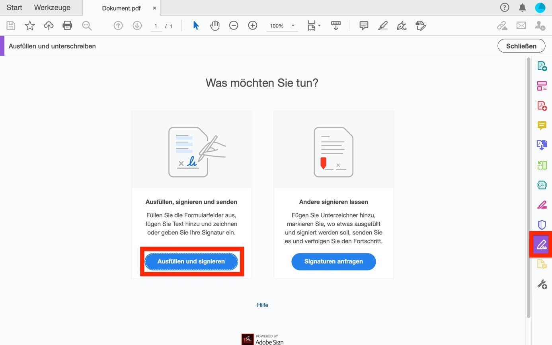
Task: Zoom in with plus icon
Action: (x=253, y=26)
